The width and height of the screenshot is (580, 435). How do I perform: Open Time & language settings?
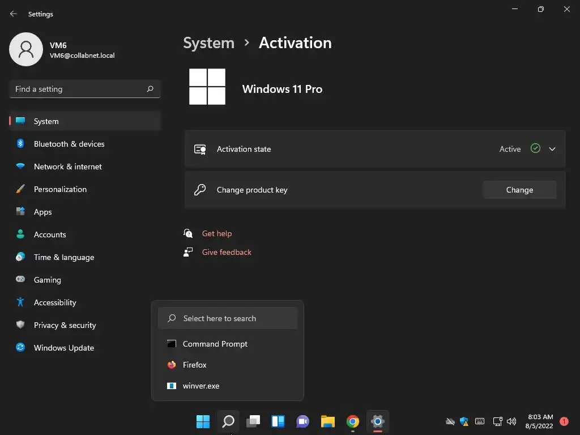85,257
